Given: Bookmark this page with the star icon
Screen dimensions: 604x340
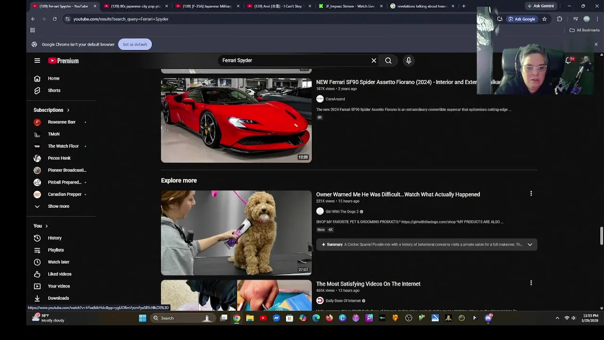Looking at the screenshot, I should 545,19.
